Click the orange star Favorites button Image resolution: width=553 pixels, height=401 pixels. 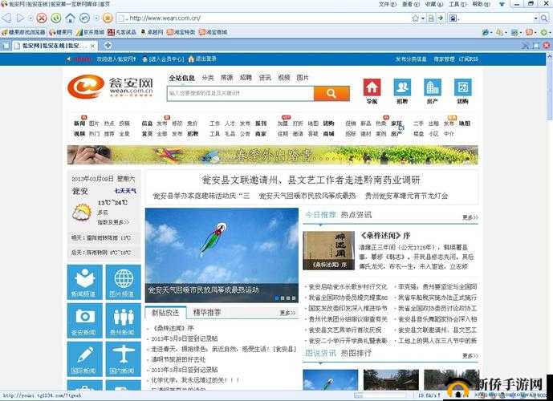coord(108,18)
